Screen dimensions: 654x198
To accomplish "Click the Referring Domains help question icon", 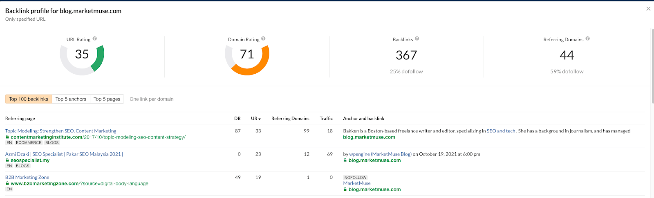I will (587, 39).
